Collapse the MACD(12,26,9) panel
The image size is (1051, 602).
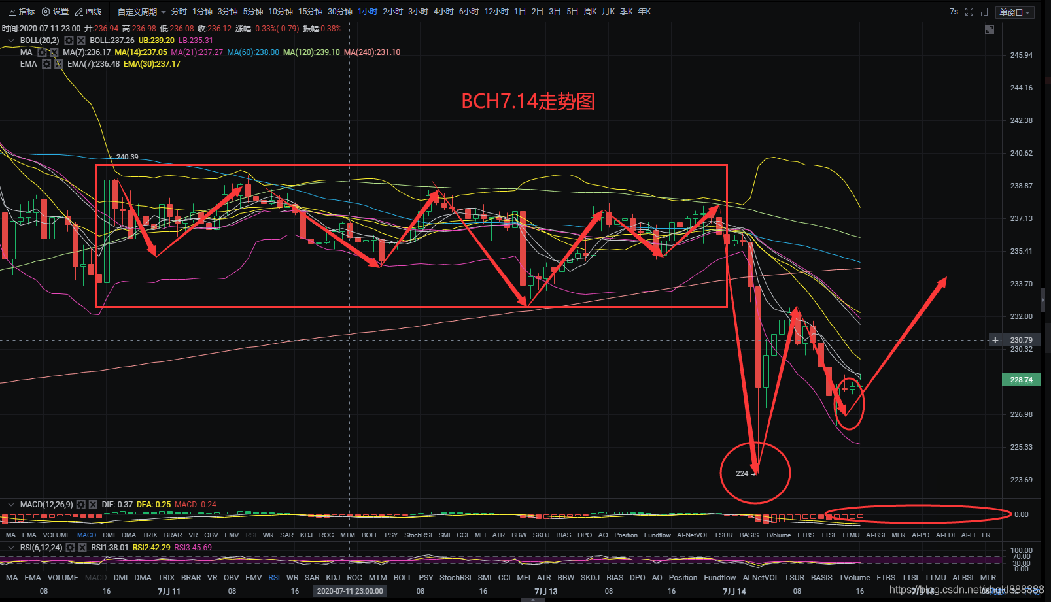[x=10, y=505]
